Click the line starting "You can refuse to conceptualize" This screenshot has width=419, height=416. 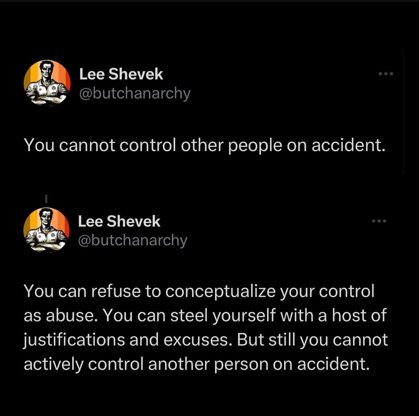coord(199,291)
